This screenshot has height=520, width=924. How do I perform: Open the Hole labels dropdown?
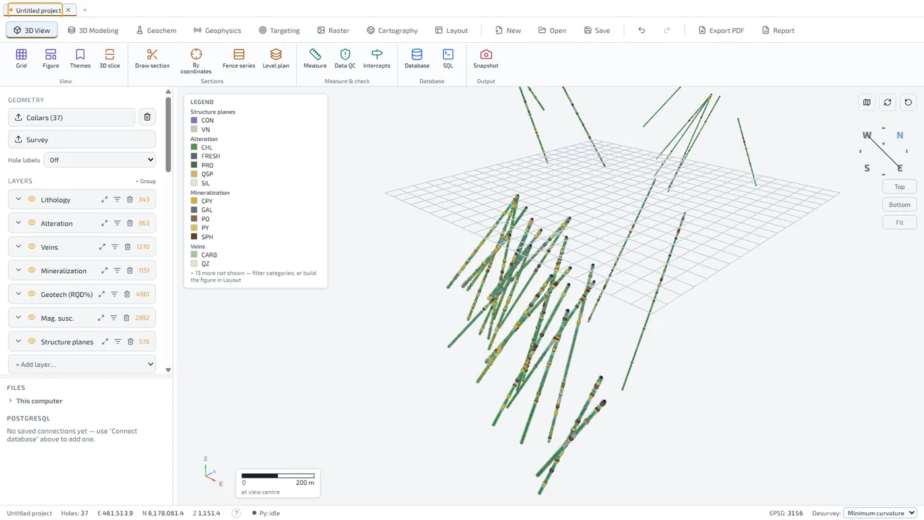[100, 160]
